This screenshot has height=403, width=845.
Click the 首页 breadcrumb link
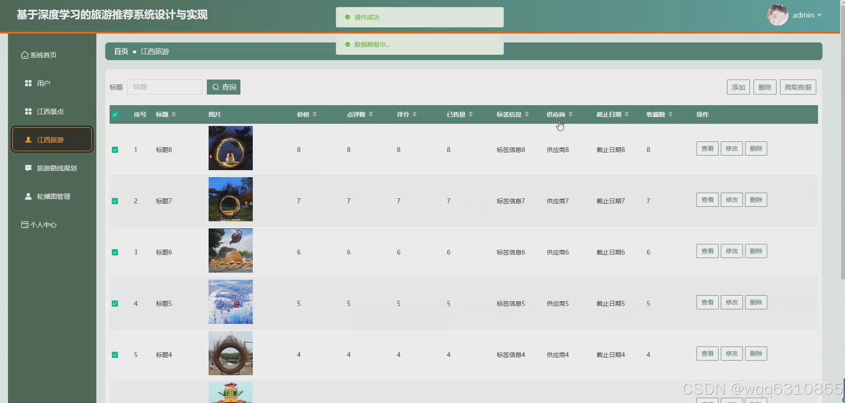[x=121, y=51]
